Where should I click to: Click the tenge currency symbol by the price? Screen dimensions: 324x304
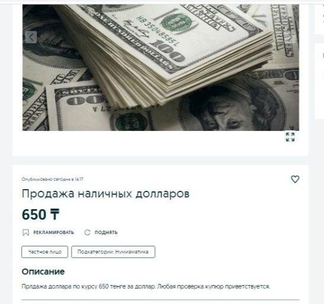[x=54, y=215]
